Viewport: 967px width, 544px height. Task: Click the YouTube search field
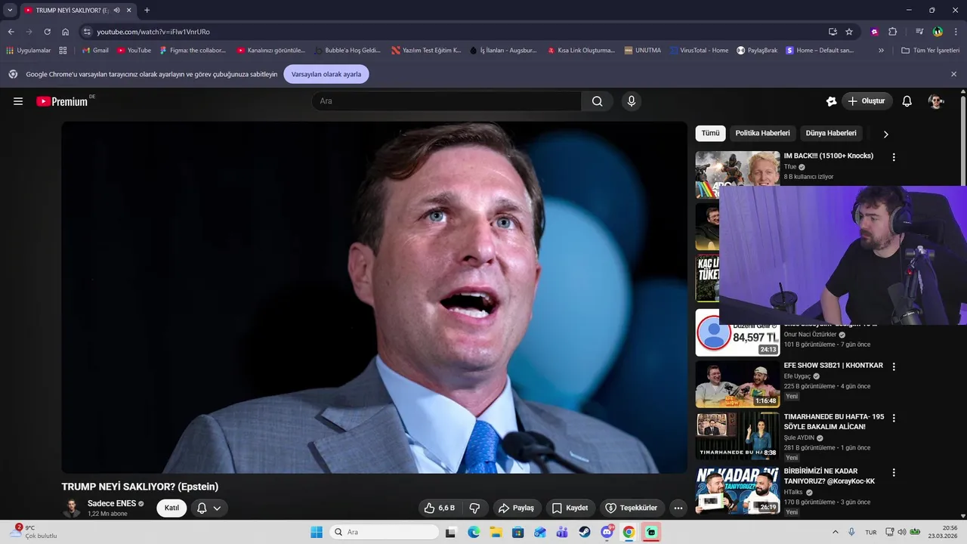point(446,101)
